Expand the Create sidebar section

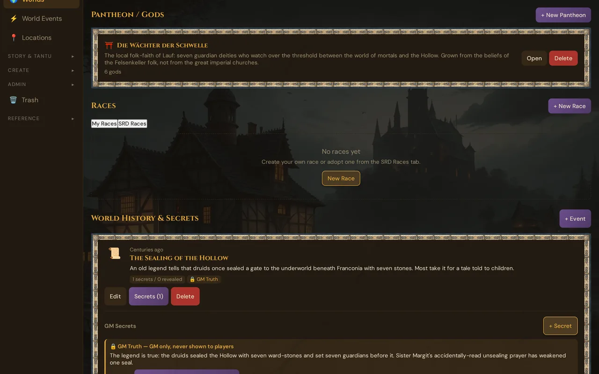pyautogui.click(x=41, y=70)
